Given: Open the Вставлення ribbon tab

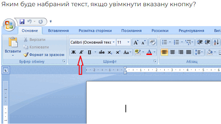Looking at the screenshot, I should [58, 31].
